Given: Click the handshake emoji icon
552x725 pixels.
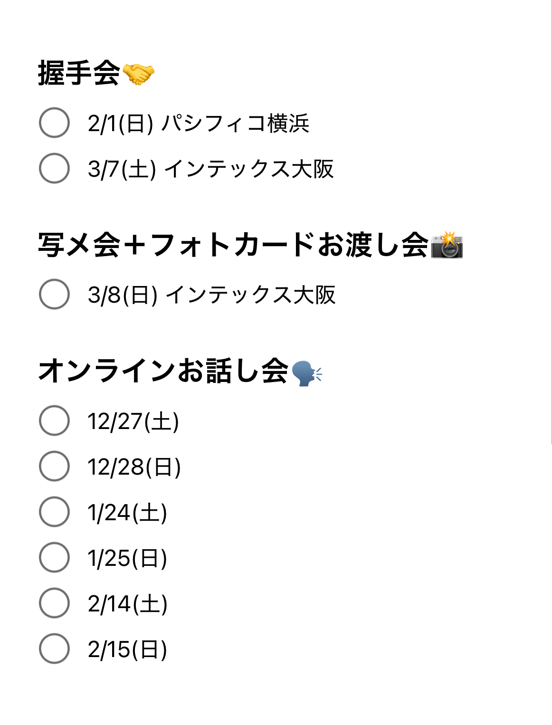Looking at the screenshot, I should pyautogui.click(x=138, y=74).
